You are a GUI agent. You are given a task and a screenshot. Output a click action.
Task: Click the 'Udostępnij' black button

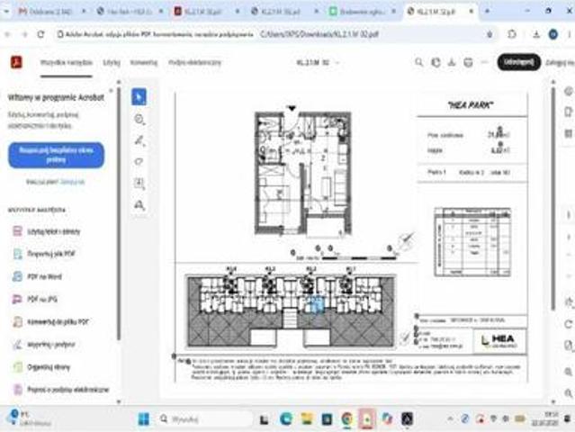click(x=518, y=62)
